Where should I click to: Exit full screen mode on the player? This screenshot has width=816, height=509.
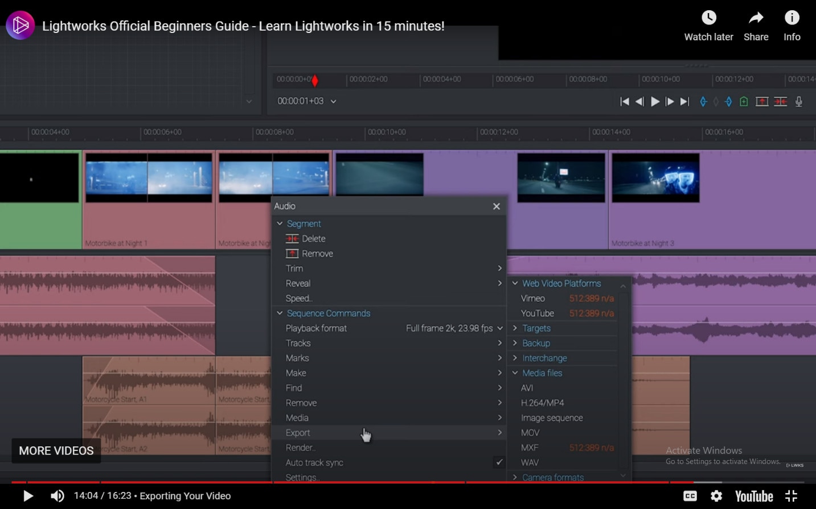[x=792, y=496]
